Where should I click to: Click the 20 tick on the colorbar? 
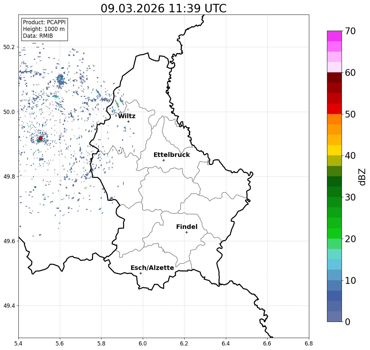[x=350, y=239]
